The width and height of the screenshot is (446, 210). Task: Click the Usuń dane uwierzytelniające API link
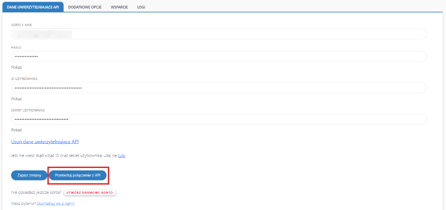45,142
